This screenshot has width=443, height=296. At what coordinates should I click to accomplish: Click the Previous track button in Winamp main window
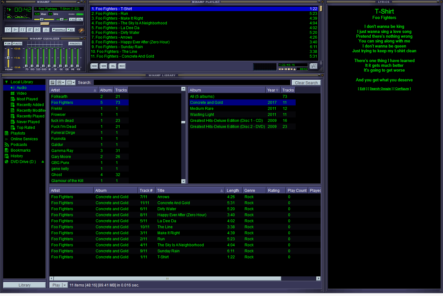tap(8, 30)
